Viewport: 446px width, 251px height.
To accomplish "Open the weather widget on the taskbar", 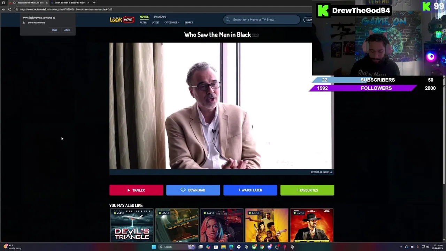I will [12, 247].
